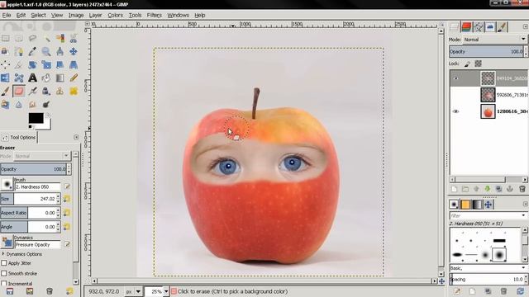Expand Dynamics Options section
Viewport: 529px width, 297px height.
pyautogui.click(x=3, y=254)
